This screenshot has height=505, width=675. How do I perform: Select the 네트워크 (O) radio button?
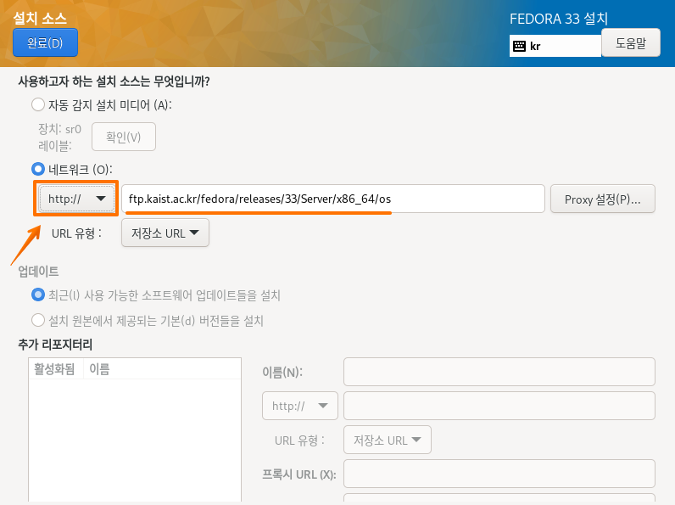pyautogui.click(x=38, y=169)
